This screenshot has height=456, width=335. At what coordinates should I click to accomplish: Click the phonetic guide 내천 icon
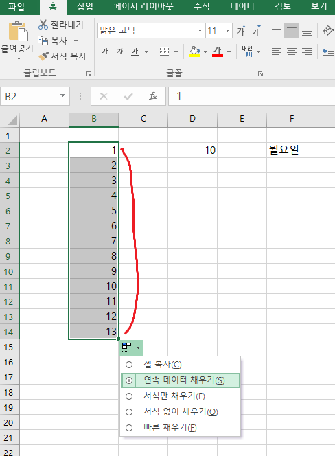pos(247,52)
